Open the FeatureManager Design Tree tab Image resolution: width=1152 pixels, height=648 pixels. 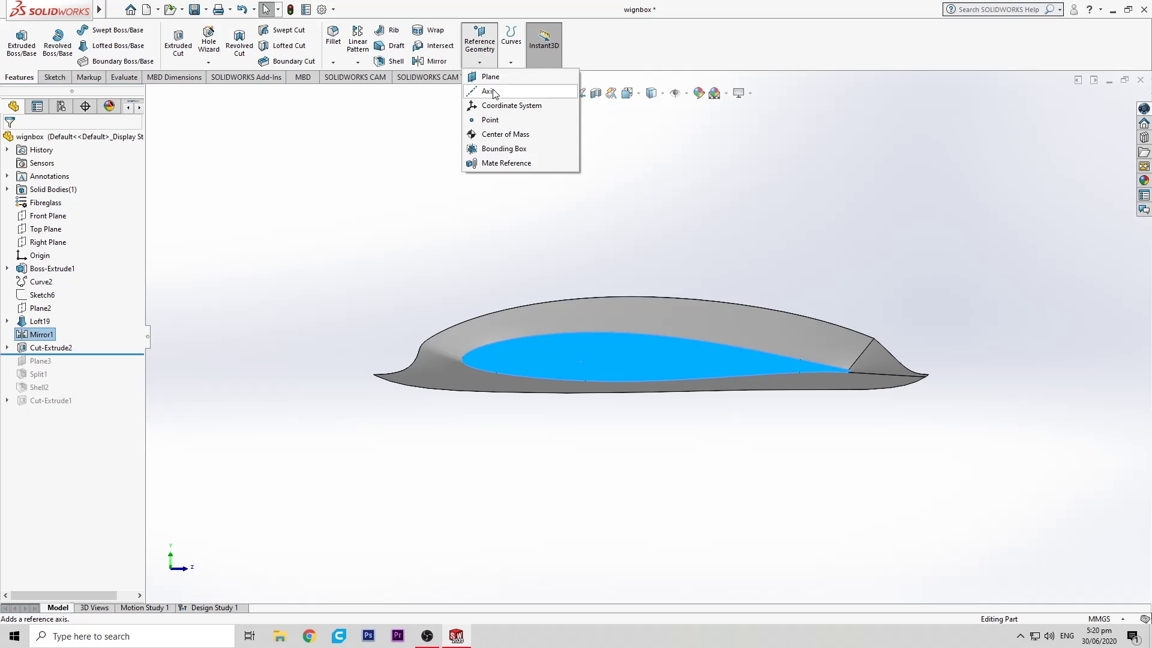click(x=13, y=107)
